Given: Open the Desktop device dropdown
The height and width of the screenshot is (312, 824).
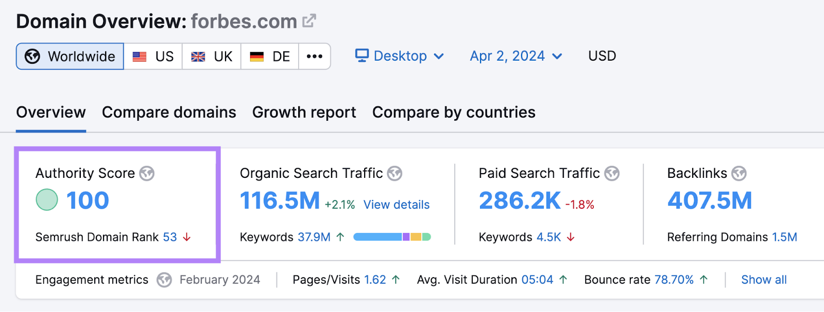Looking at the screenshot, I should point(400,56).
